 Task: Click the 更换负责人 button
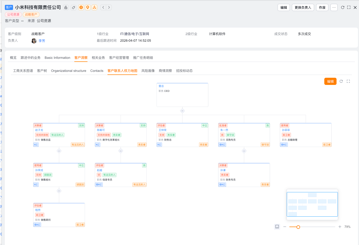pos(303,7)
